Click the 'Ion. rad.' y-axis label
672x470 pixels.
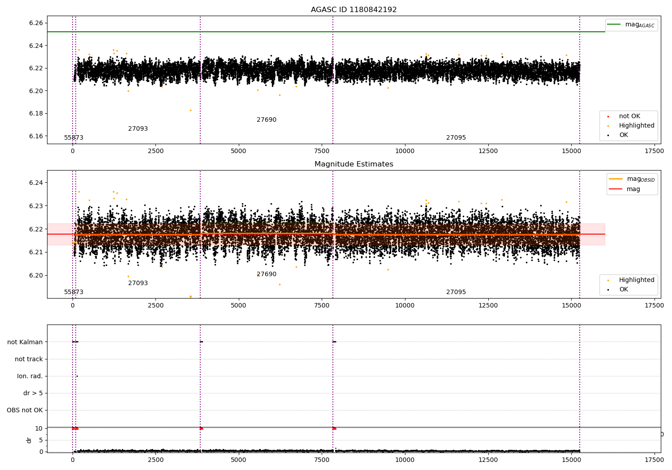(x=30, y=376)
